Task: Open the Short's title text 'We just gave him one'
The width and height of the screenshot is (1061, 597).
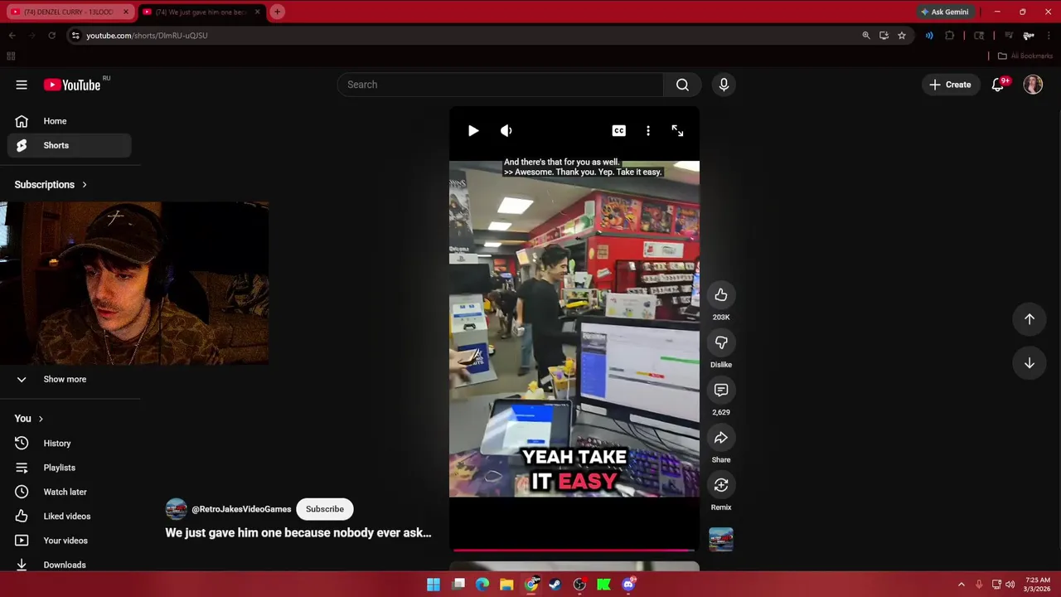Action: tap(298, 532)
